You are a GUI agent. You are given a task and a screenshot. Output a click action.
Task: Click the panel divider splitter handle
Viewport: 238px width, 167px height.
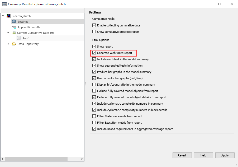(x=85, y=85)
